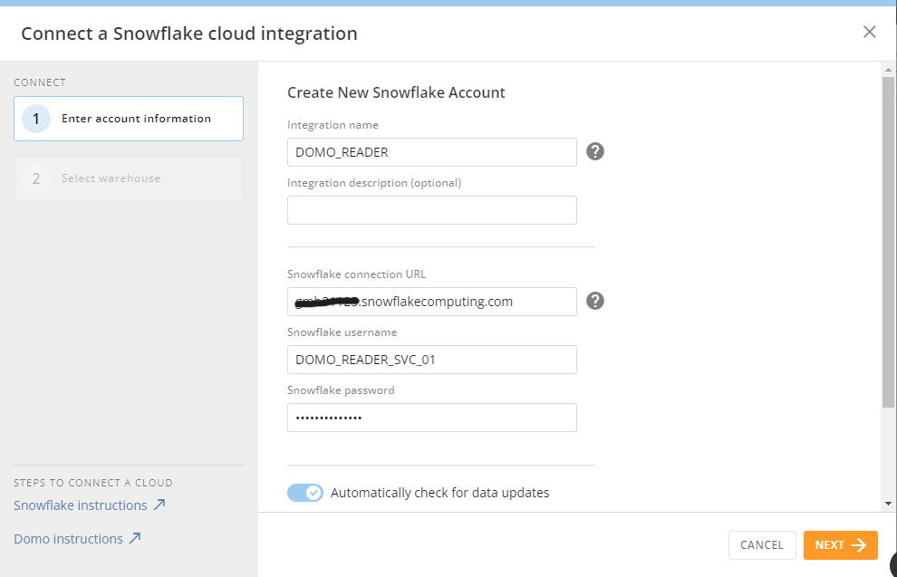Screen dimensions: 897x577
Task: Click external arrow icon after Domo instructions
Action: click(135, 539)
